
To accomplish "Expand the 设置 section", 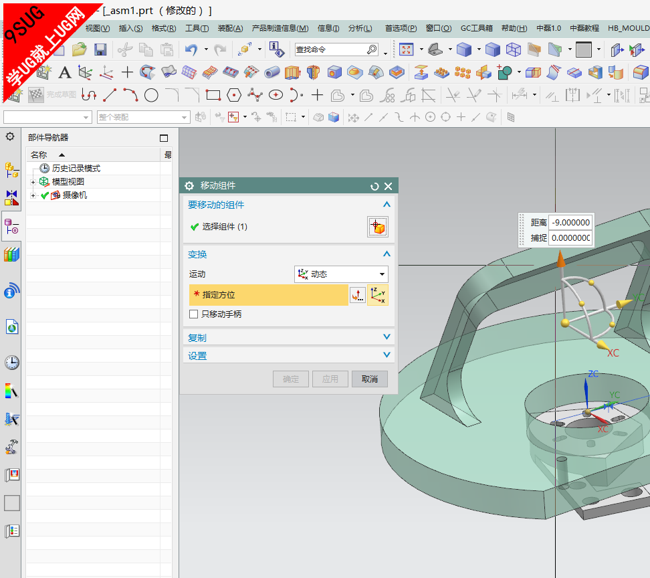I will (x=387, y=355).
